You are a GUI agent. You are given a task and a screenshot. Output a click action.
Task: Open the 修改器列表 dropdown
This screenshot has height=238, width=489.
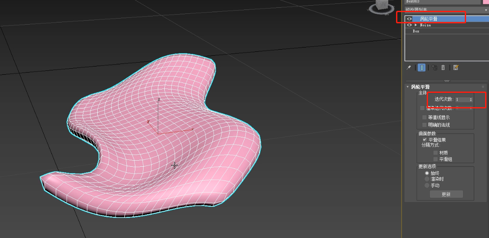click(447, 10)
